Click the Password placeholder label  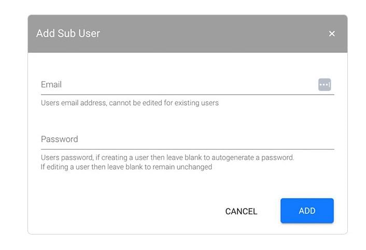click(x=60, y=139)
